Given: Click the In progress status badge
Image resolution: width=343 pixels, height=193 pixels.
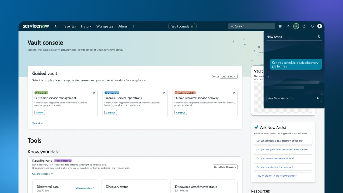Looking at the screenshot, I should click(x=112, y=93).
